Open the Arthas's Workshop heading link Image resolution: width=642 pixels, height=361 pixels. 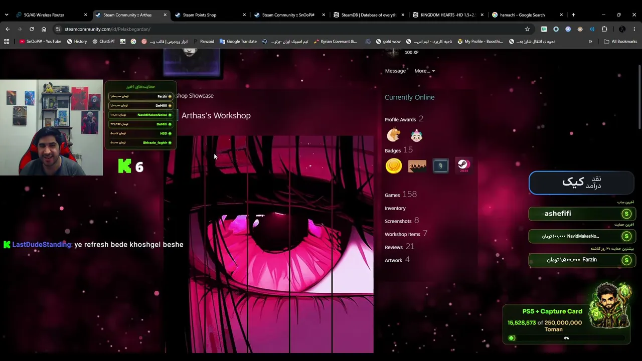point(216,115)
